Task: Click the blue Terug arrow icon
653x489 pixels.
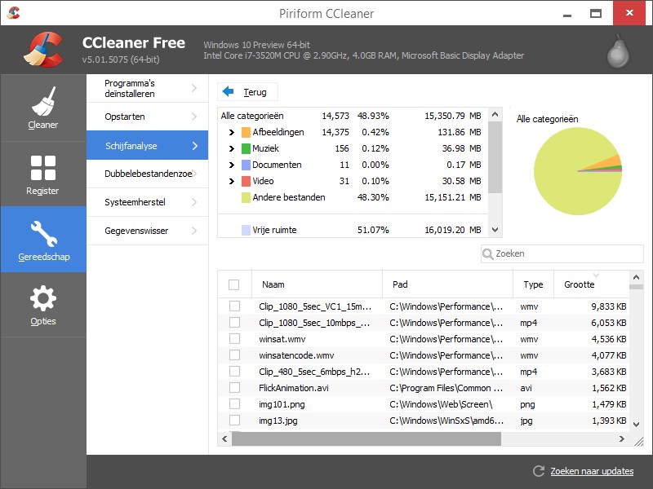Action: coord(229,92)
